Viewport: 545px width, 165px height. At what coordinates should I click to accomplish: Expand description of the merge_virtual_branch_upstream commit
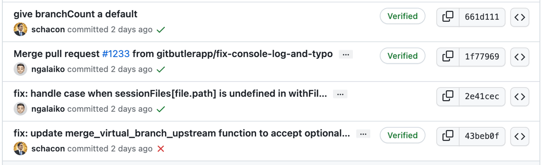coord(363,134)
